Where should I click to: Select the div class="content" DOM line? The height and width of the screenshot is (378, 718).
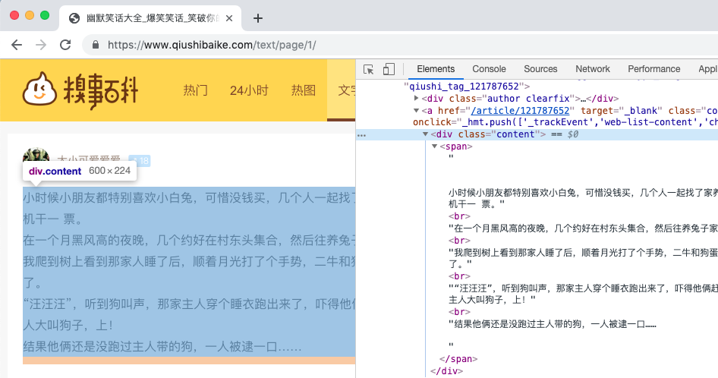point(488,134)
